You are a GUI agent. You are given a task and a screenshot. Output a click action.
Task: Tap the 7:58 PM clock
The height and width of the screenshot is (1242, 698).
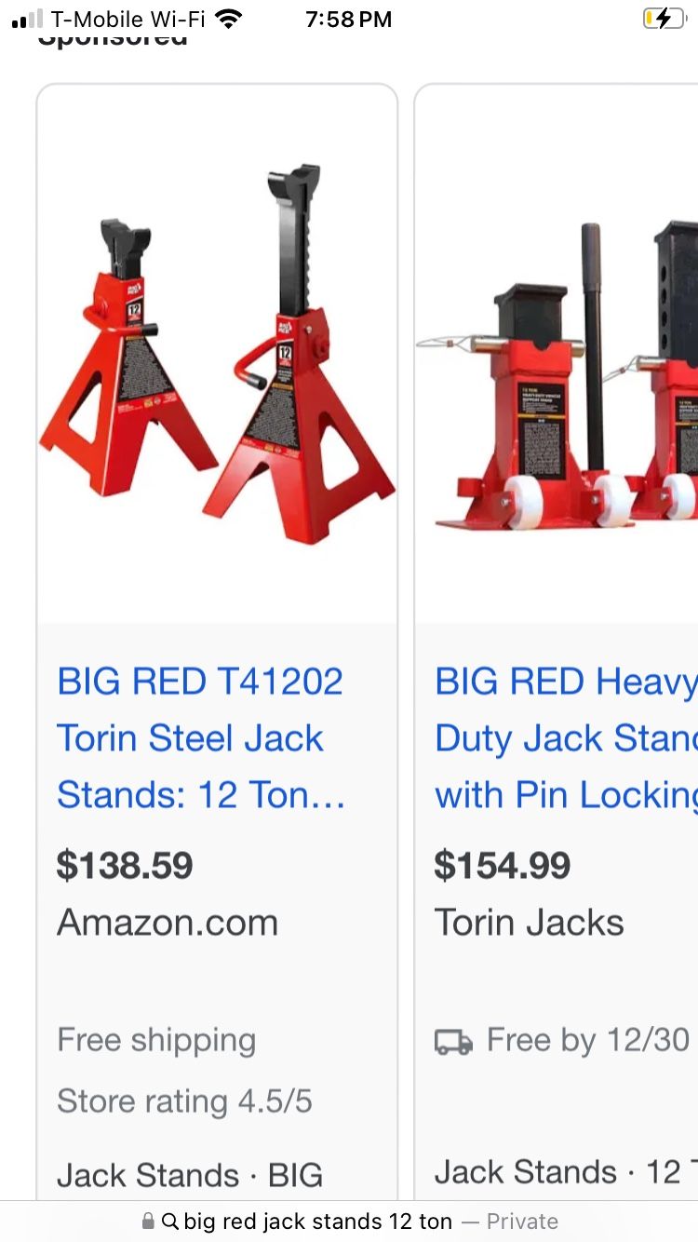pos(349,19)
